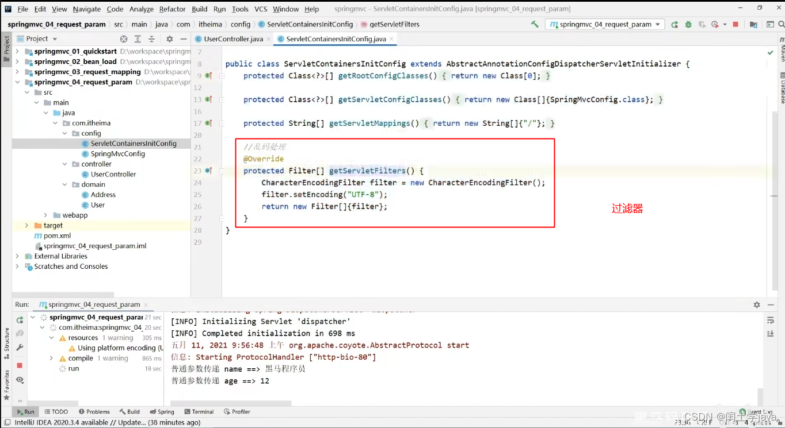Collapse the config package folder
Image resolution: width=785 pixels, height=428 pixels.
pos(65,133)
